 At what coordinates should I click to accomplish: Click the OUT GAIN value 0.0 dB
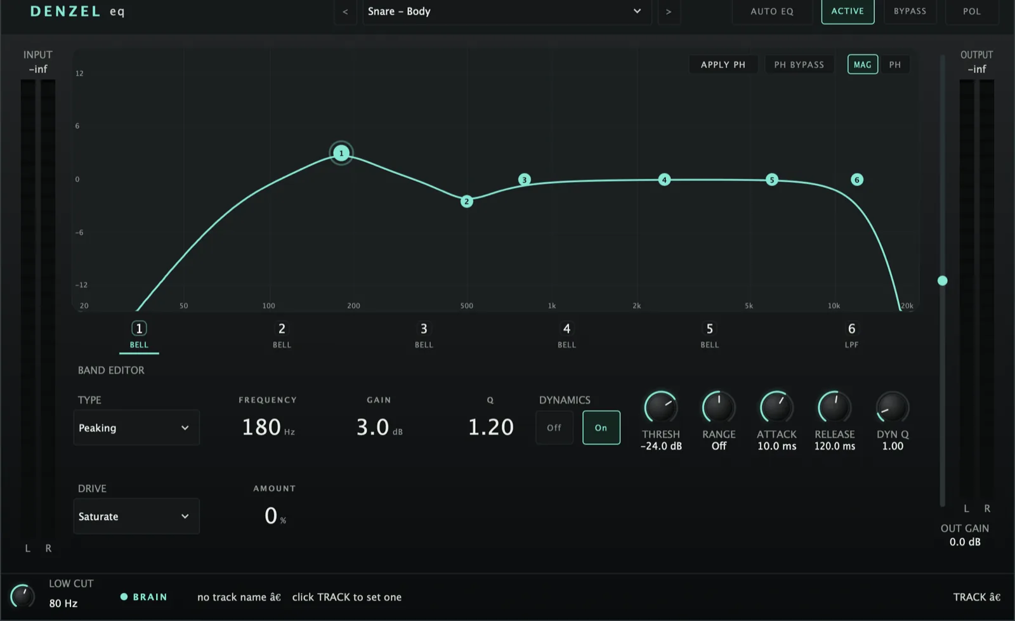coord(965,542)
